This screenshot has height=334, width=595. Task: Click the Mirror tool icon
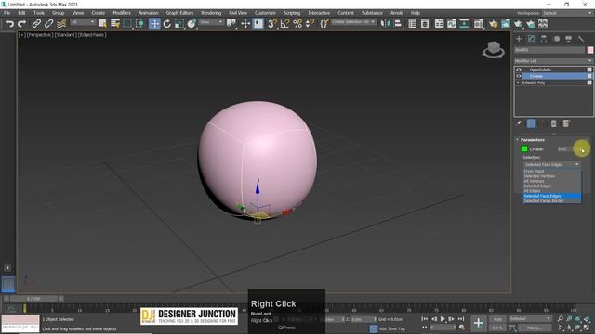point(385,24)
